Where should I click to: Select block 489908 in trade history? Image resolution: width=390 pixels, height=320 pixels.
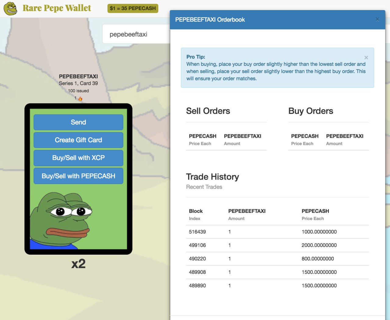pyautogui.click(x=197, y=272)
